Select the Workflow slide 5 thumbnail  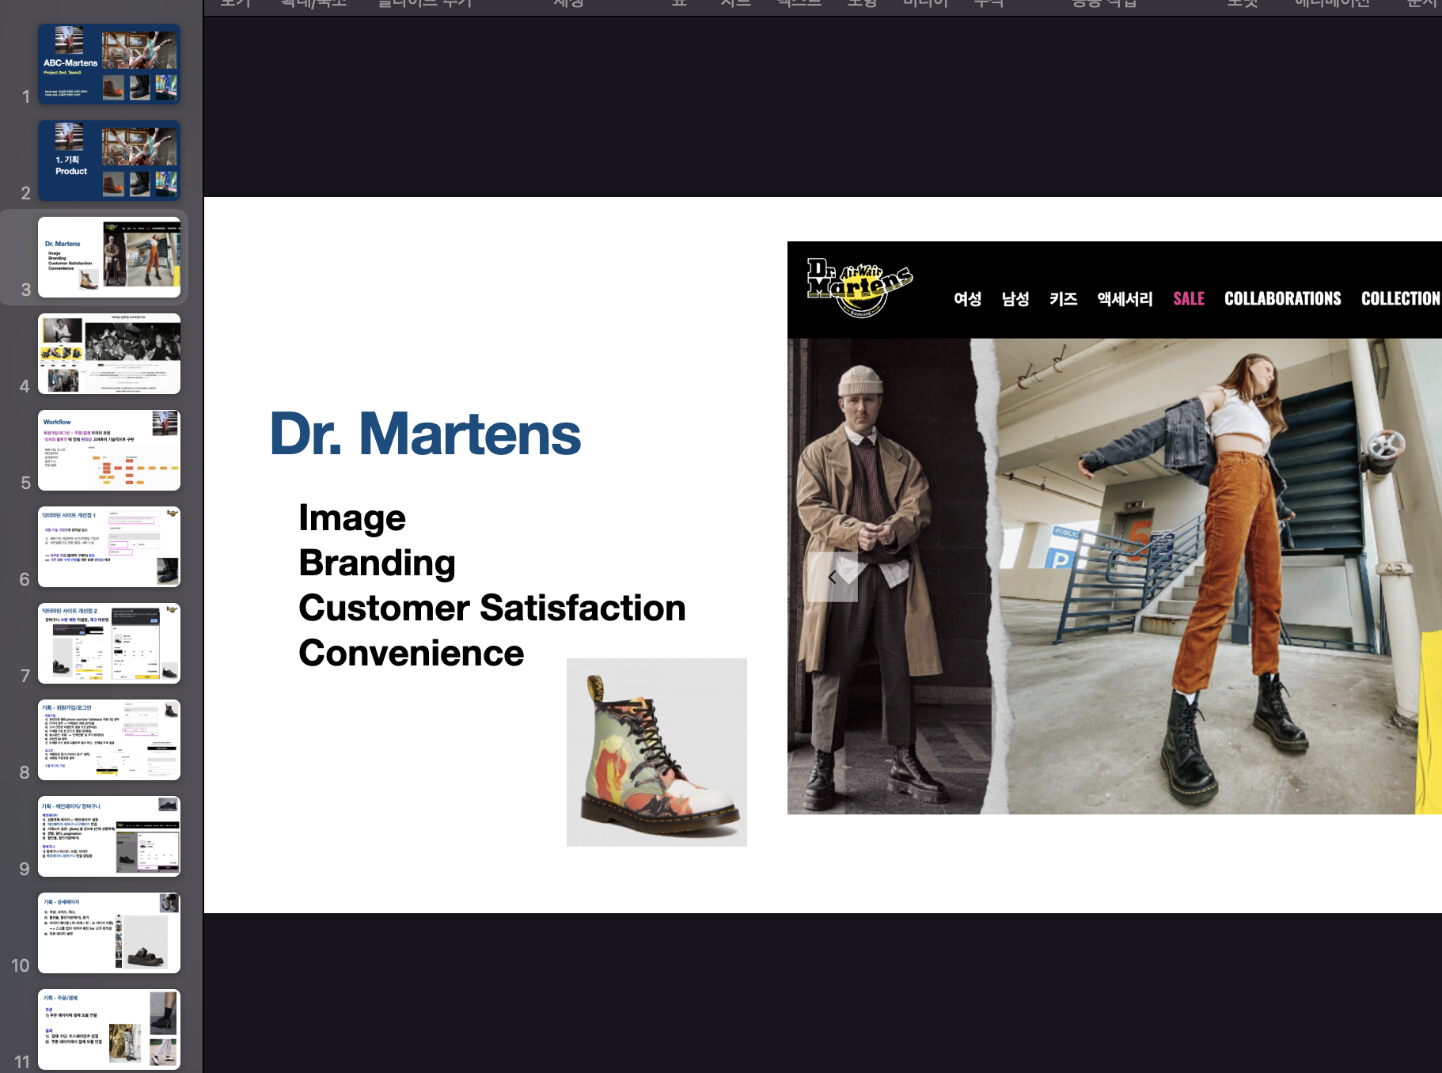point(109,450)
